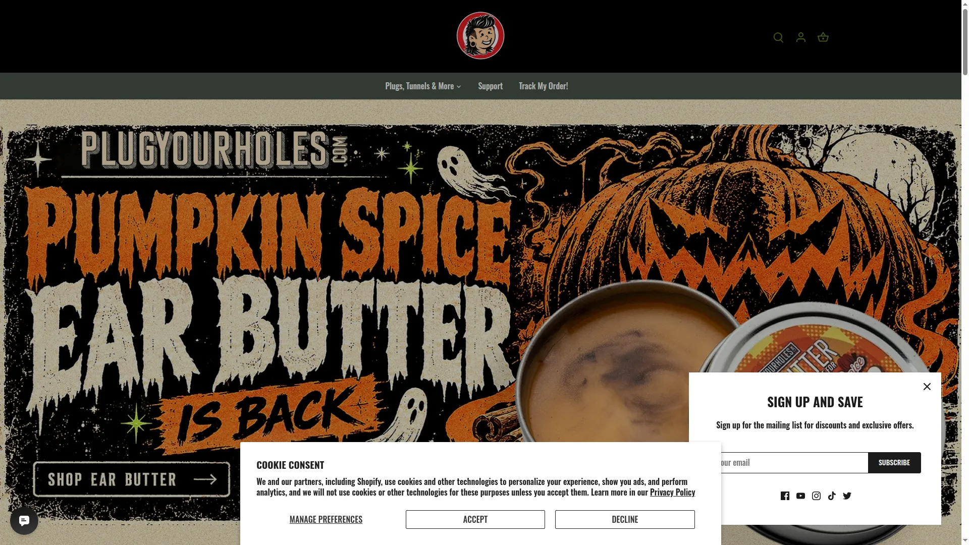The width and height of the screenshot is (969, 545).
Task: Open the search magnifier icon
Action: coord(778,37)
